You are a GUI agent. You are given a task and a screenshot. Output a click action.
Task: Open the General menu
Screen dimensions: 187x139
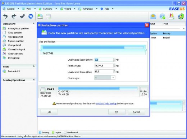(11, 9)
